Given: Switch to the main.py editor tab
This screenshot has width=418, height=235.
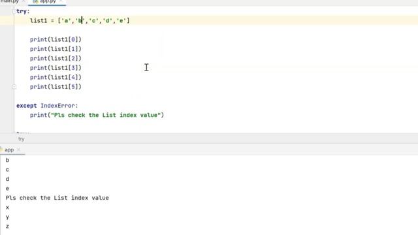Looking at the screenshot, I should point(9,1).
